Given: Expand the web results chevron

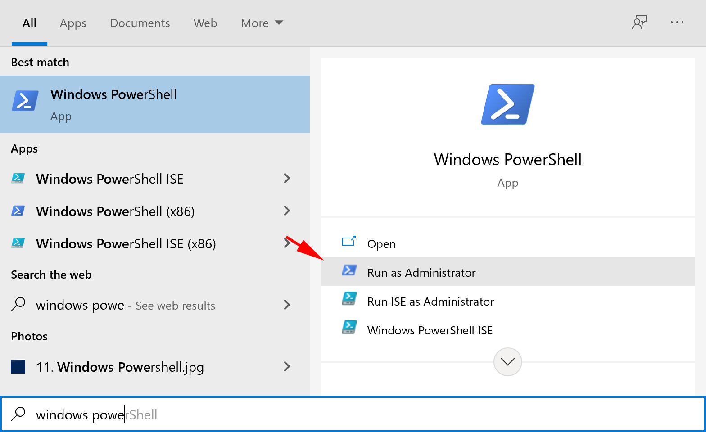Looking at the screenshot, I should [287, 305].
